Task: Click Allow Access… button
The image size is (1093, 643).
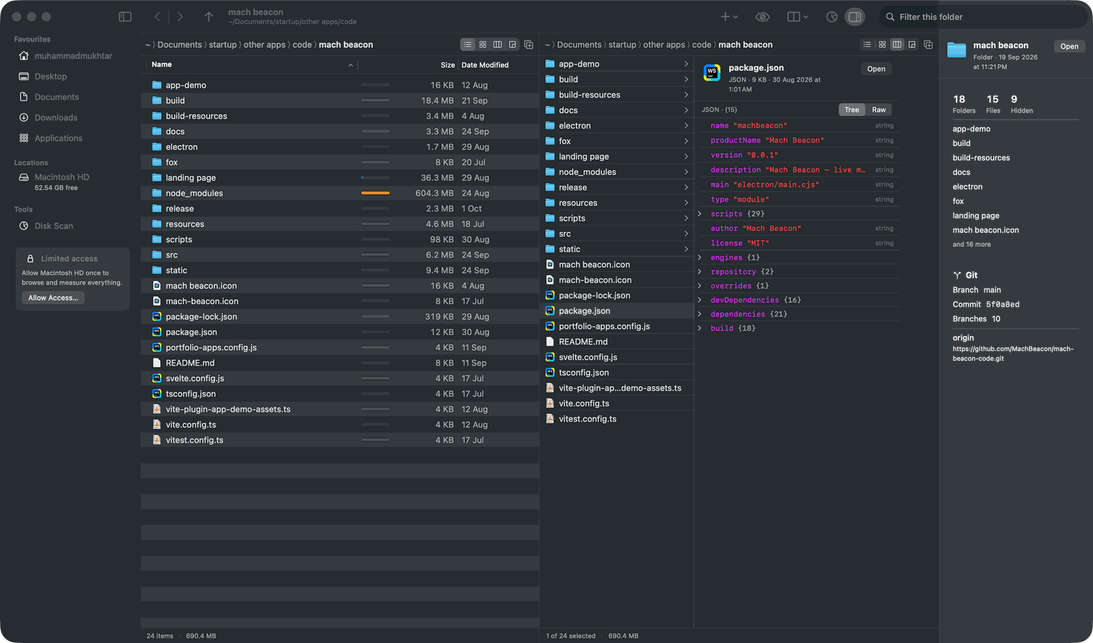Action: tap(53, 298)
